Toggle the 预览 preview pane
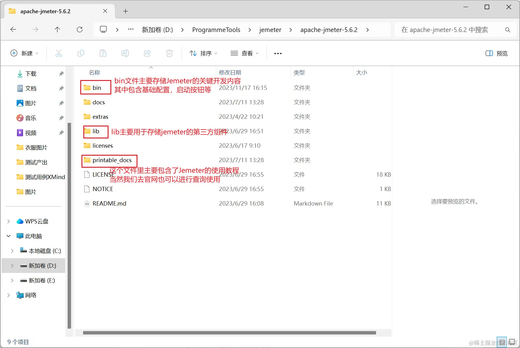Image resolution: width=520 pixels, height=348 pixels. coord(496,53)
